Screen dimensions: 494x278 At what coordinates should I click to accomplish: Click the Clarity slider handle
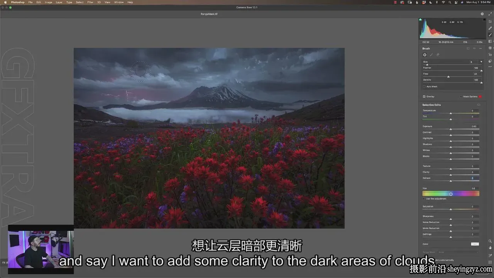pos(451,175)
